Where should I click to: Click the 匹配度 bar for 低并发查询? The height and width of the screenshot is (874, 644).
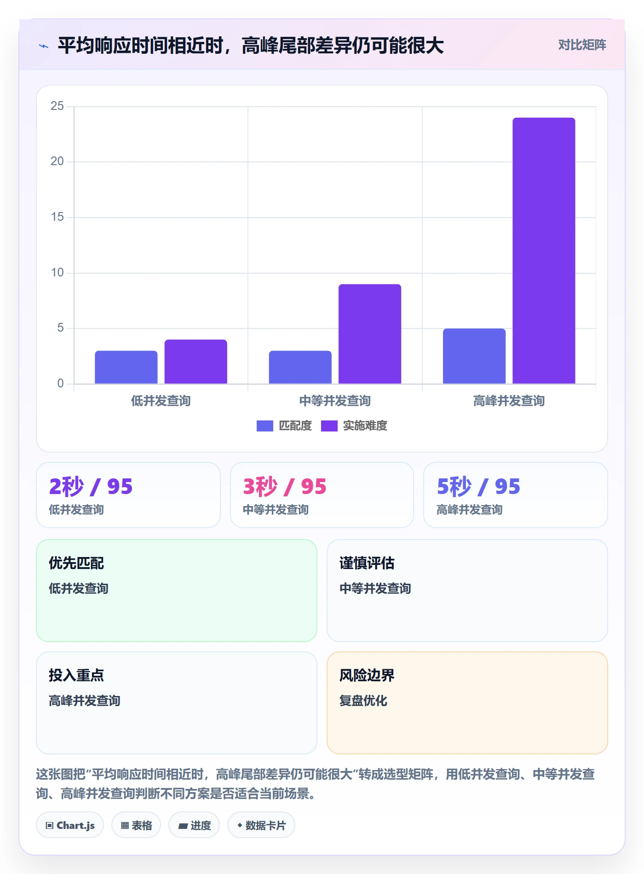click(126, 367)
